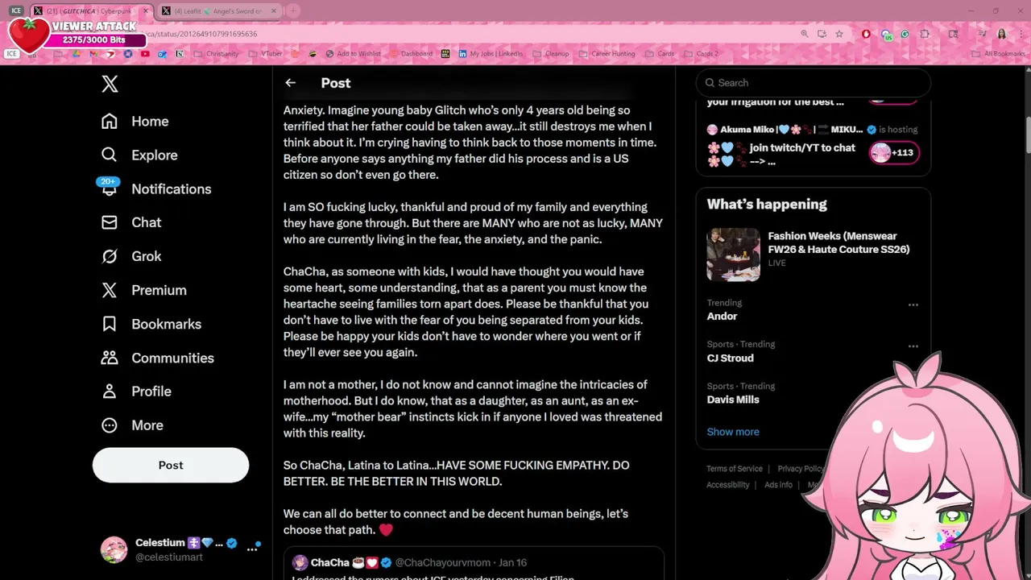Open Notifications with the 20+ badge
This screenshot has height=580, width=1031.
(155, 189)
